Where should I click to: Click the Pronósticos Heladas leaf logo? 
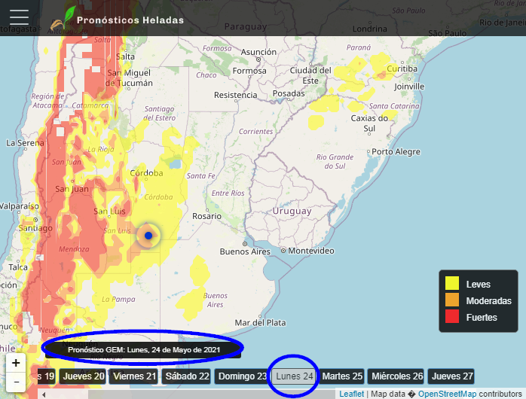point(64,19)
